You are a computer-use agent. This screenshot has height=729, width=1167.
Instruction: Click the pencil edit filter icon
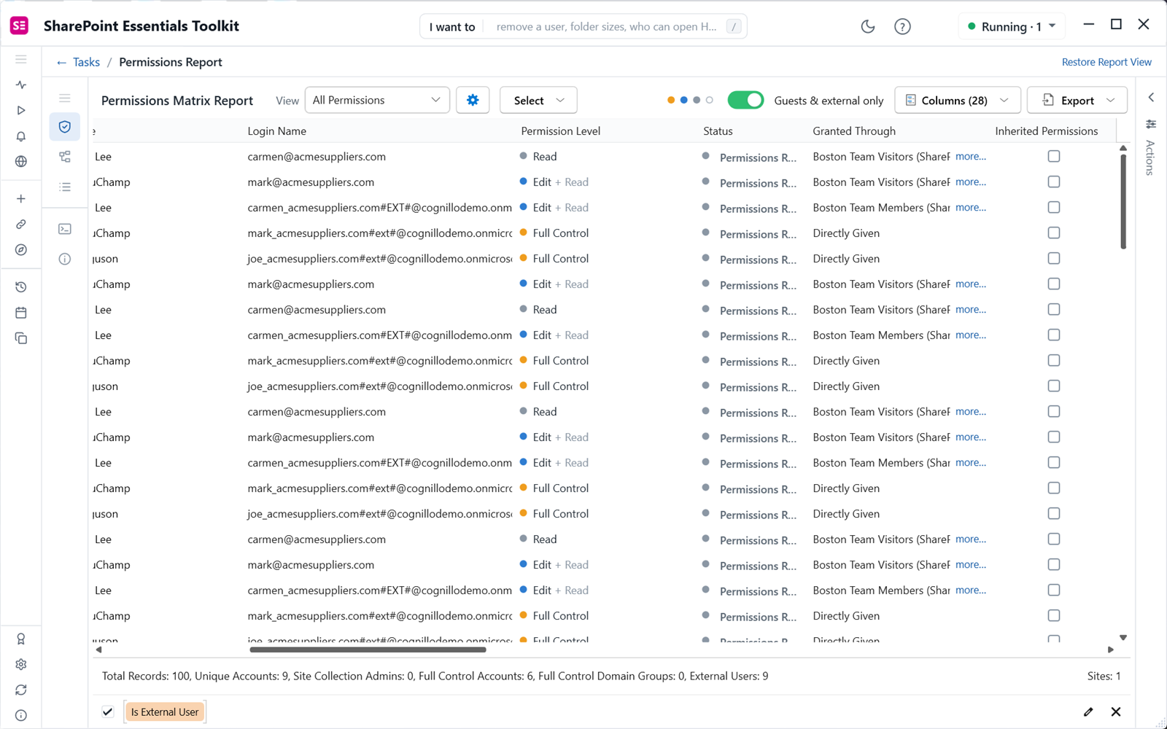click(x=1088, y=712)
